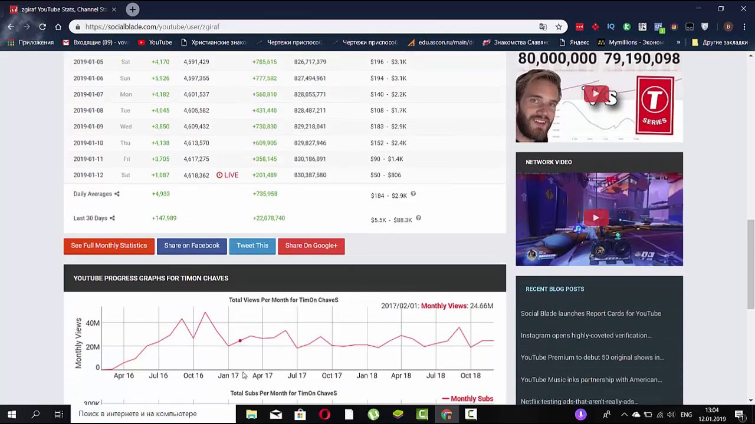Click the Windows search box
The image size is (755, 424).
(x=153, y=414)
